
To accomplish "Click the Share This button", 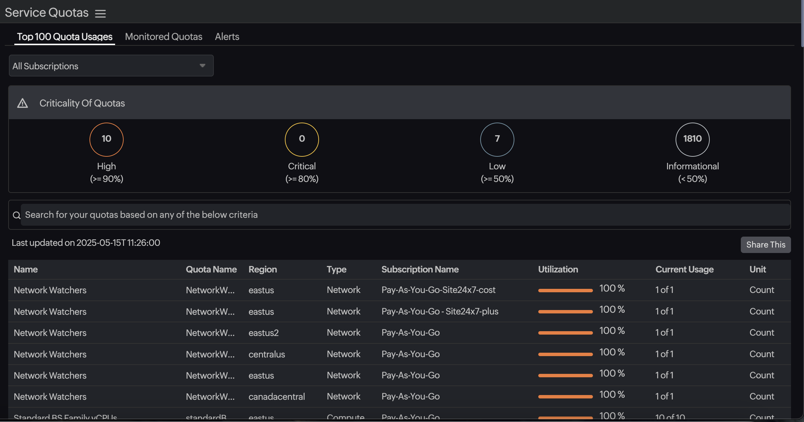I will 765,244.
